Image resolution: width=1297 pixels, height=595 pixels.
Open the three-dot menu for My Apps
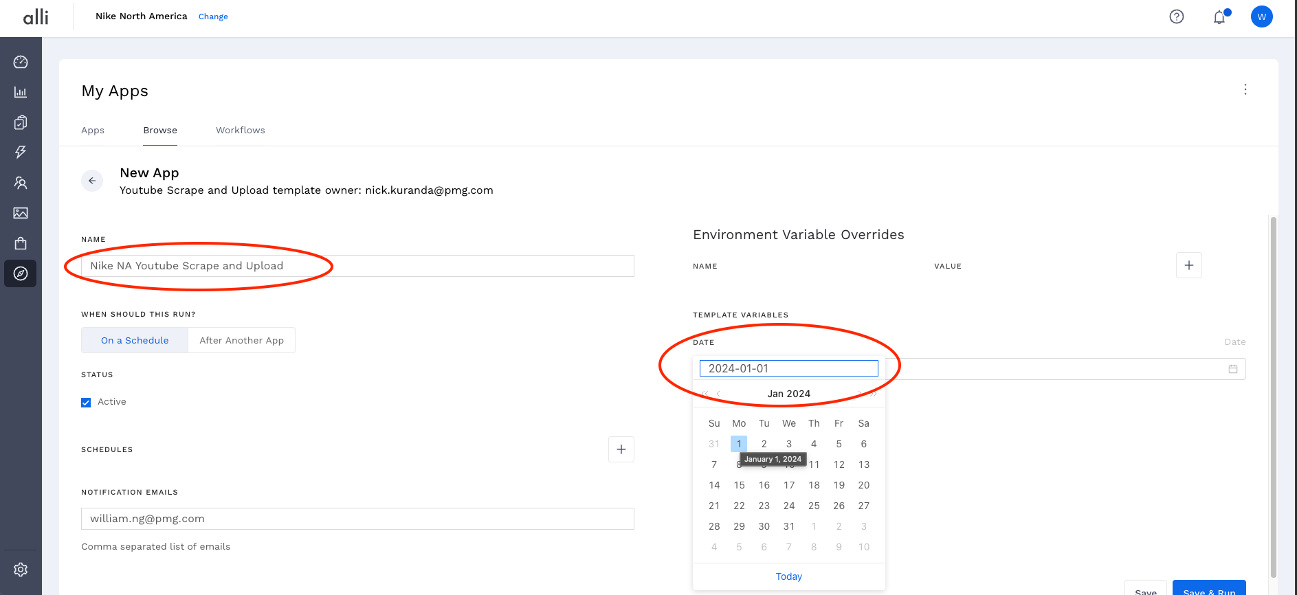(x=1245, y=89)
